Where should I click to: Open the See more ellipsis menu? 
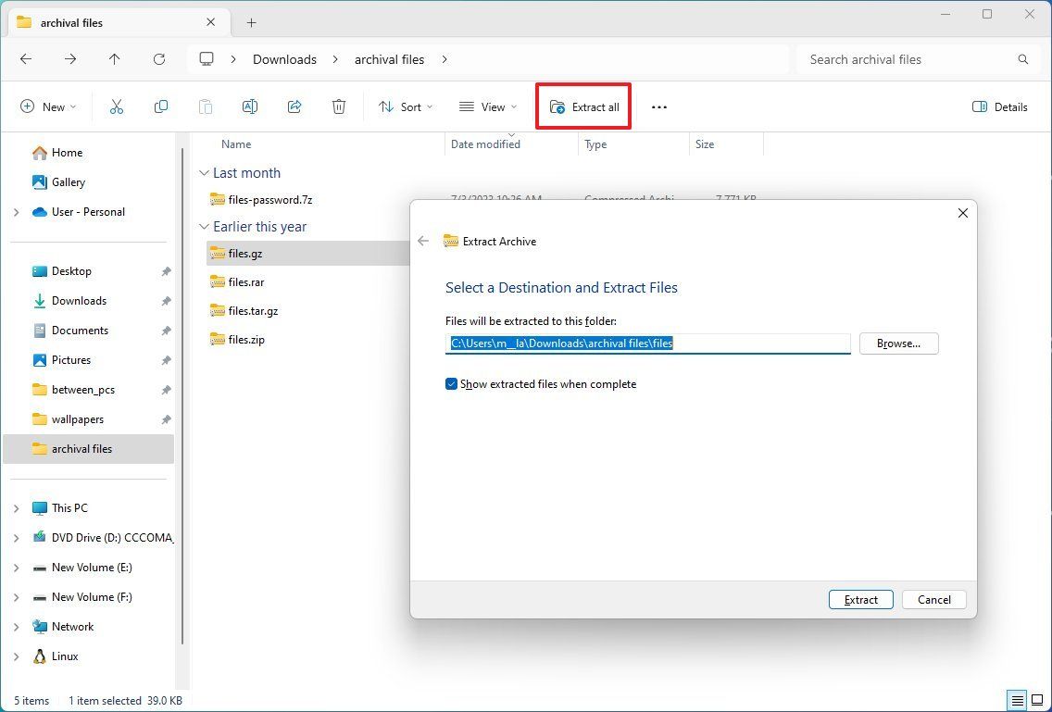tap(658, 106)
